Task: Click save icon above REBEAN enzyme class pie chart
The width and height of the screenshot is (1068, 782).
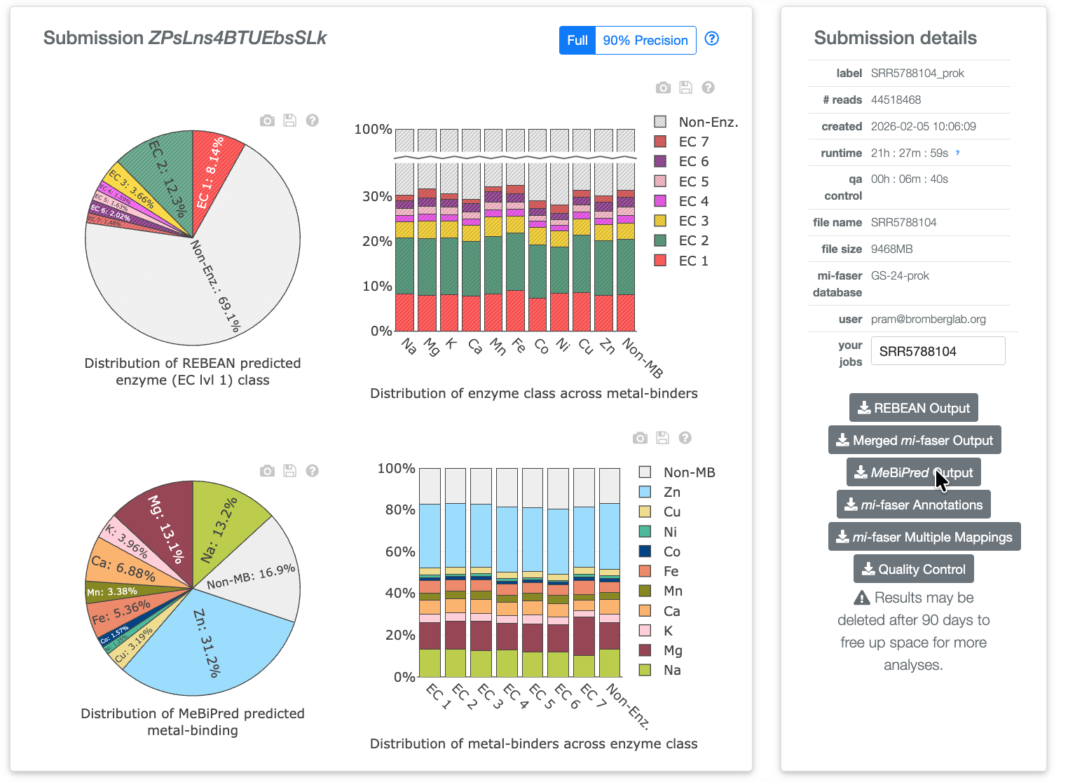Action: (289, 121)
